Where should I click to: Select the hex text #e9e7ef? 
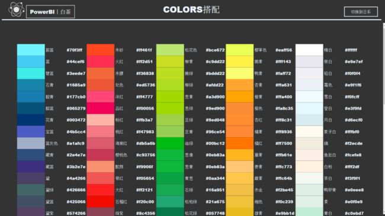354,62
